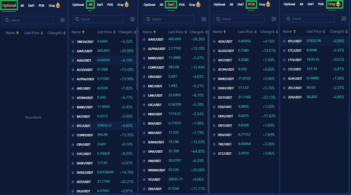Toggle favorite star for UNI/USDT
Image resolution: width=351 pixels, height=195 pixels.
click(x=144, y=161)
